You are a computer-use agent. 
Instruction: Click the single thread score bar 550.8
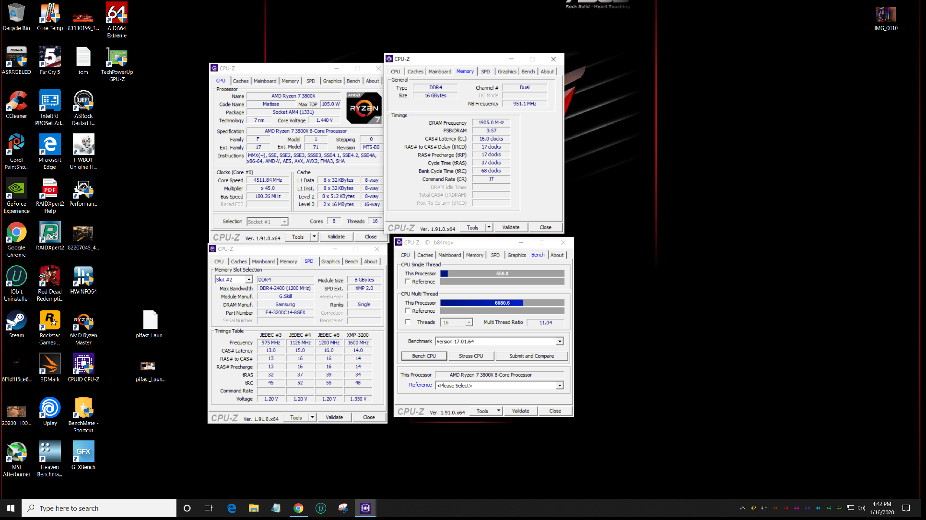point(502,273)
